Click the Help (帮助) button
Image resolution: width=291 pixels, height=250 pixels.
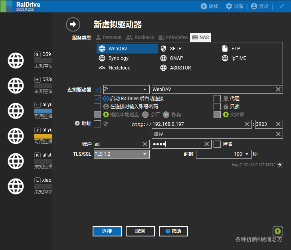[173, 231]
